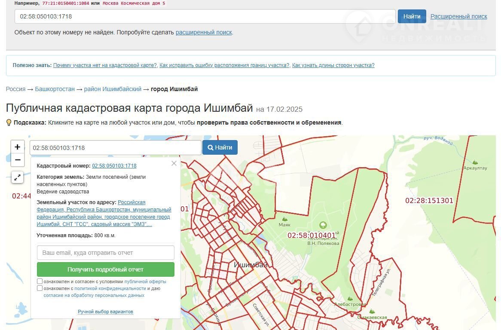Toggle fullscreen map view
The height and width of the screenshot is (330, 501).
click(x=17, y=177)
